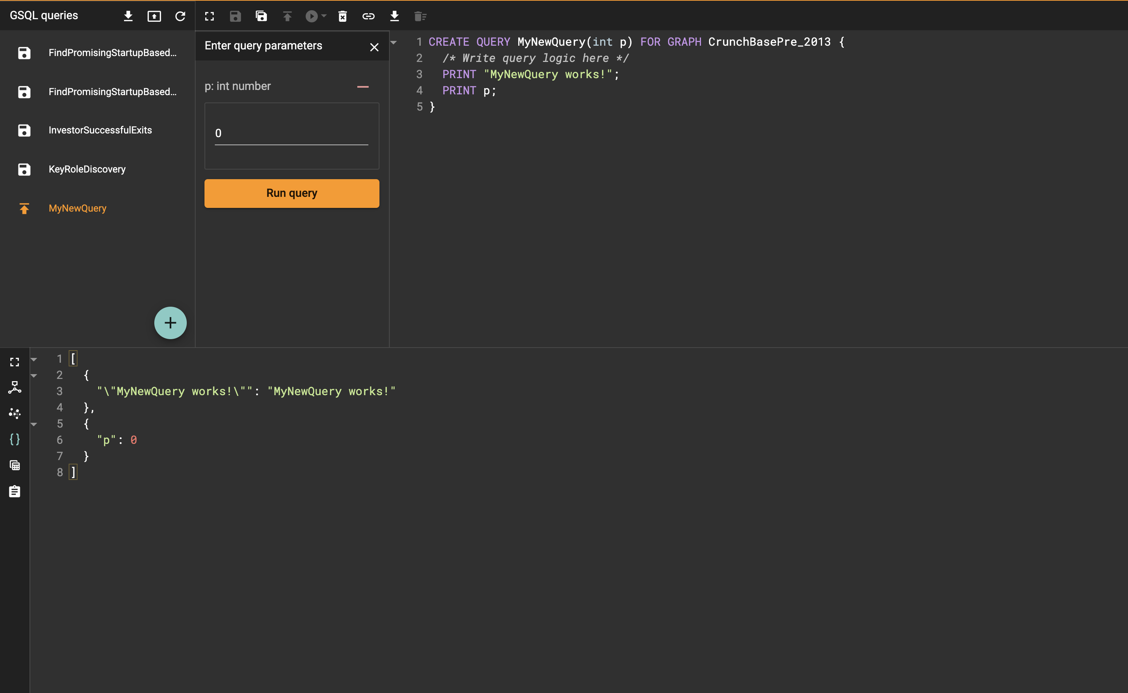Select the InvestorSuccessfulExits query

tap(100, 130)
